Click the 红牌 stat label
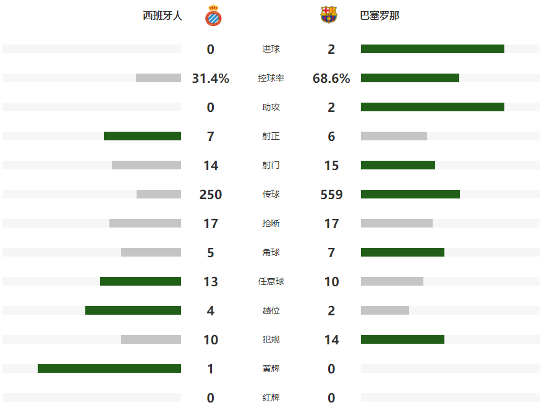The image size is (547, 413). tap(271, 398)
